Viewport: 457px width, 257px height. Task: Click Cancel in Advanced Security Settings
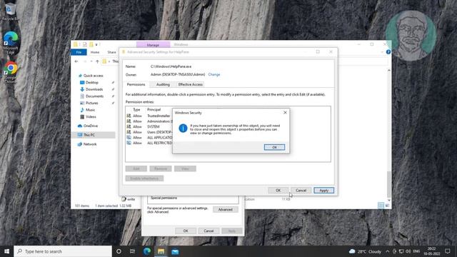coord(301,191)
